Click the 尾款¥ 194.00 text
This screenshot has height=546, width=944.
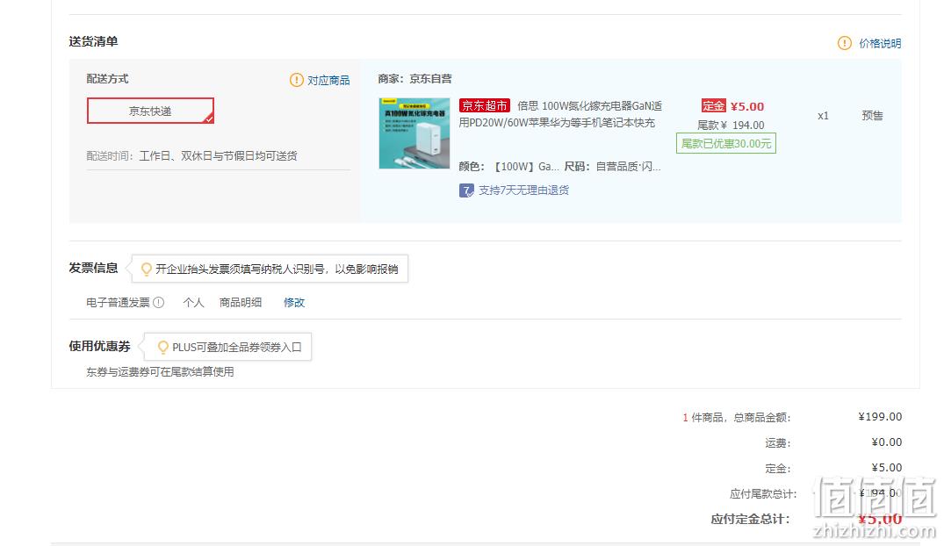tap(731, 126)
